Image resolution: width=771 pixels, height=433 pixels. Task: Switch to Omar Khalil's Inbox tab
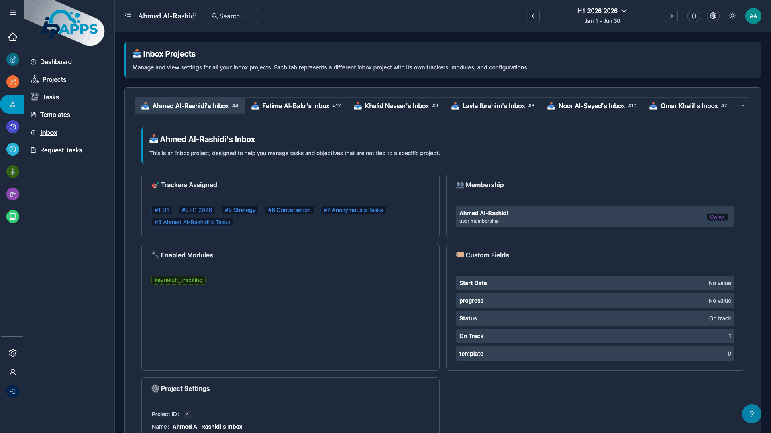(688, 106)
